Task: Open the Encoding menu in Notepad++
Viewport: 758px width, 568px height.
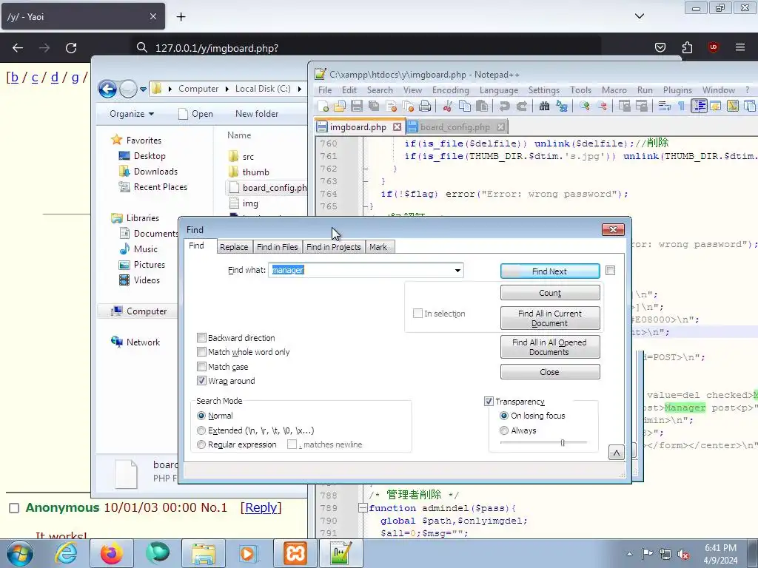Action: click(x=451, y=90)
